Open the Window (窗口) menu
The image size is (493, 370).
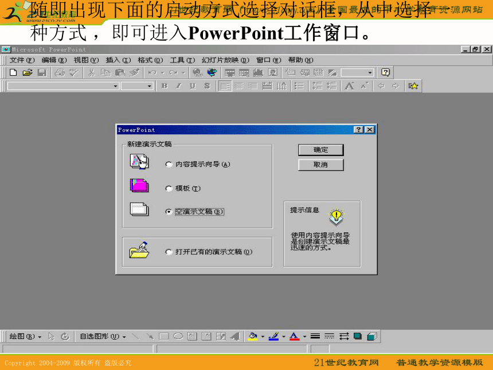pyautogui.click(x=268, y=60)
